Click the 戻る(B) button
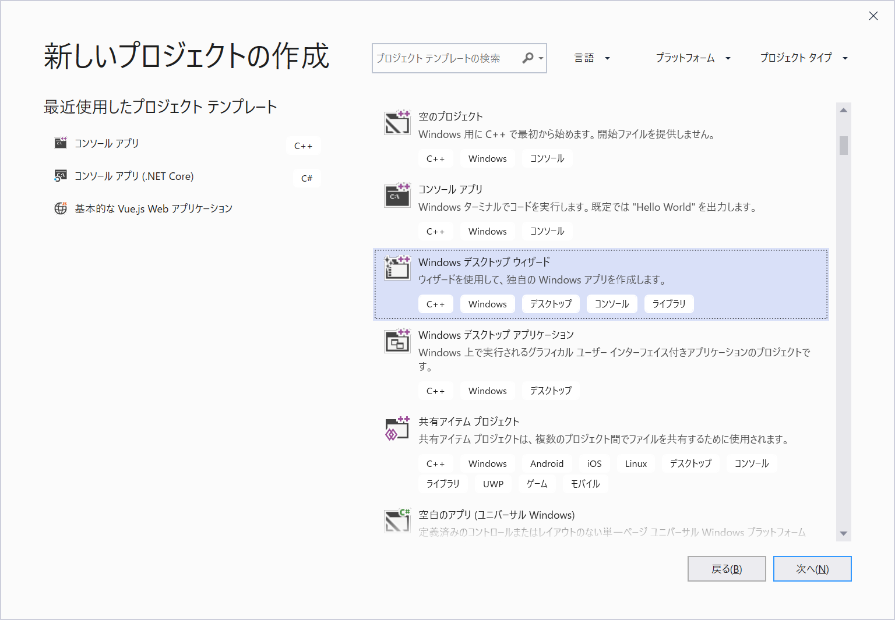The image size is (895, 620). coord(727,569)
